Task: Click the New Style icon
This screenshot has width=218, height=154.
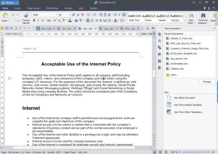Action: 191,15
